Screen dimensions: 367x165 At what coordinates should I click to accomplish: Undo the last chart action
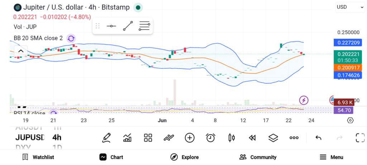click(318, 138)
